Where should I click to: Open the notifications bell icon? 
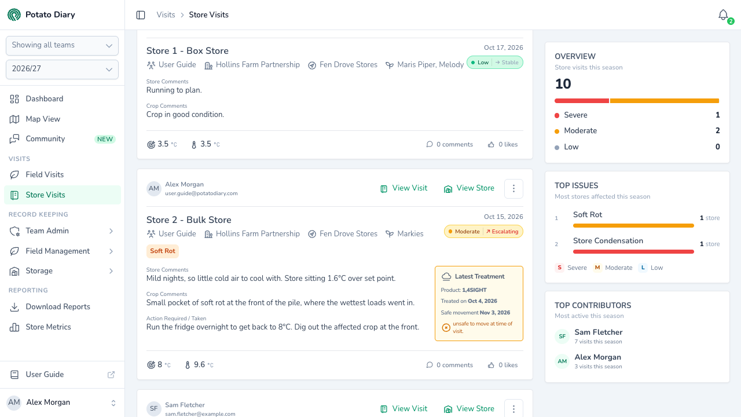pyautogui.click(x=723, y=15)
